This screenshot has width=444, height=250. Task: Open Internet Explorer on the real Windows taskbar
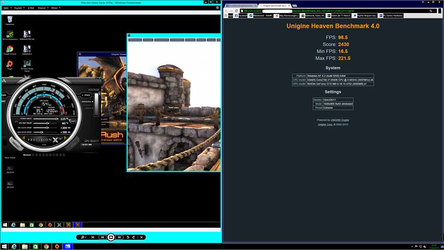click(x=14, y=246)
